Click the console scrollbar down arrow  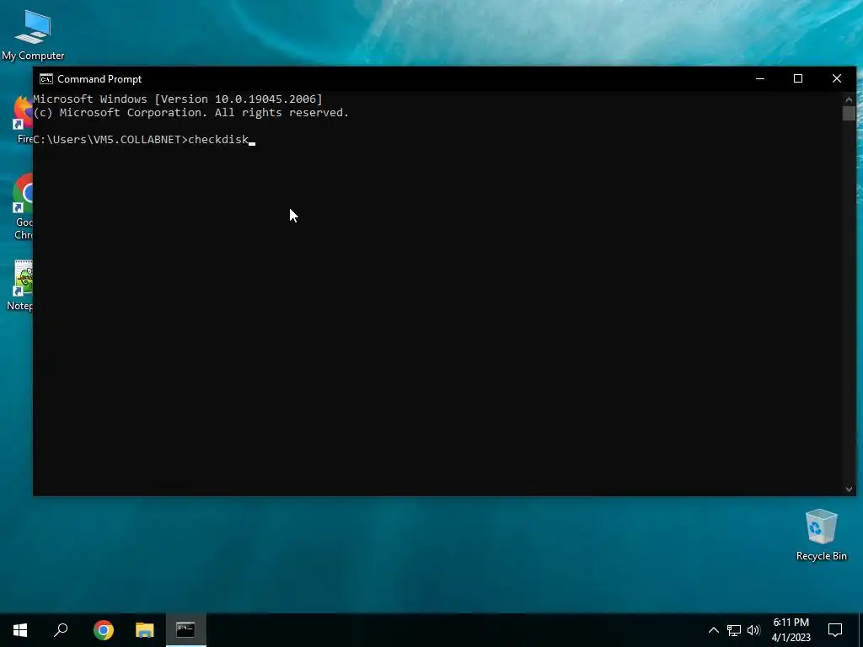pyautogui.click(x=849, y=489)
